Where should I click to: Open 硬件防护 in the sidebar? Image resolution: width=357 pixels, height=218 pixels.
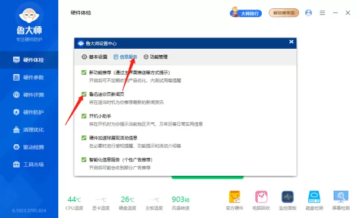29,112
